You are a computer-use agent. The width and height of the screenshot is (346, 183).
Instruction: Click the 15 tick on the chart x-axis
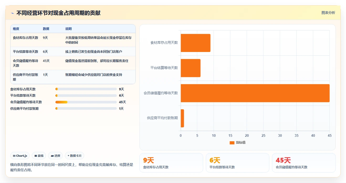(x=230, y=136)
